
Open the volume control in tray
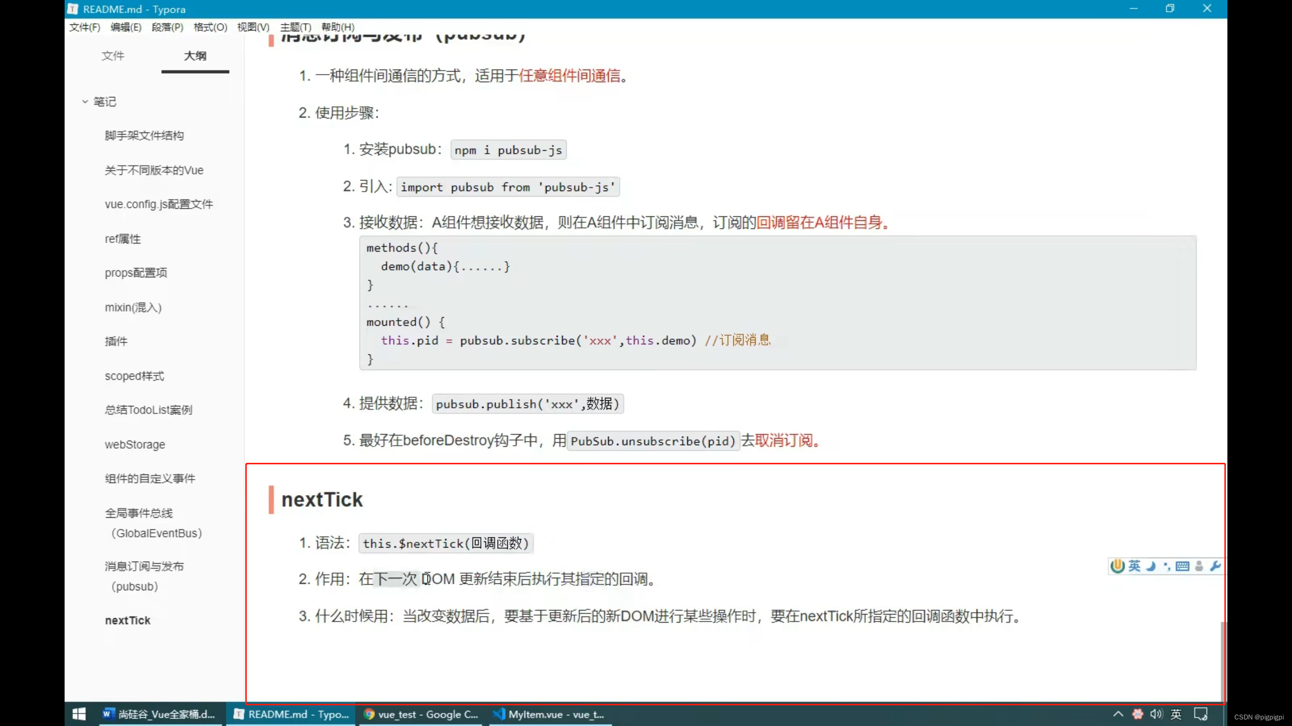[x=1156, y=714]
